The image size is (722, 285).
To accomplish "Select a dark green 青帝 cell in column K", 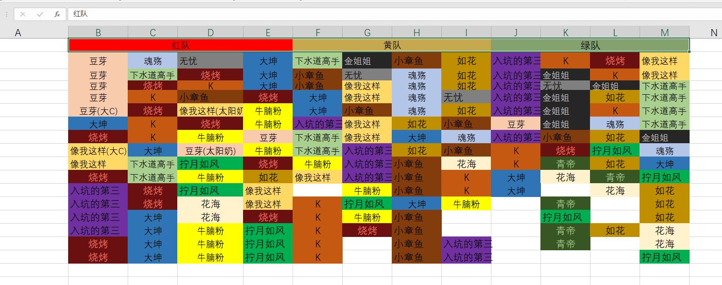I will (565, 205).
